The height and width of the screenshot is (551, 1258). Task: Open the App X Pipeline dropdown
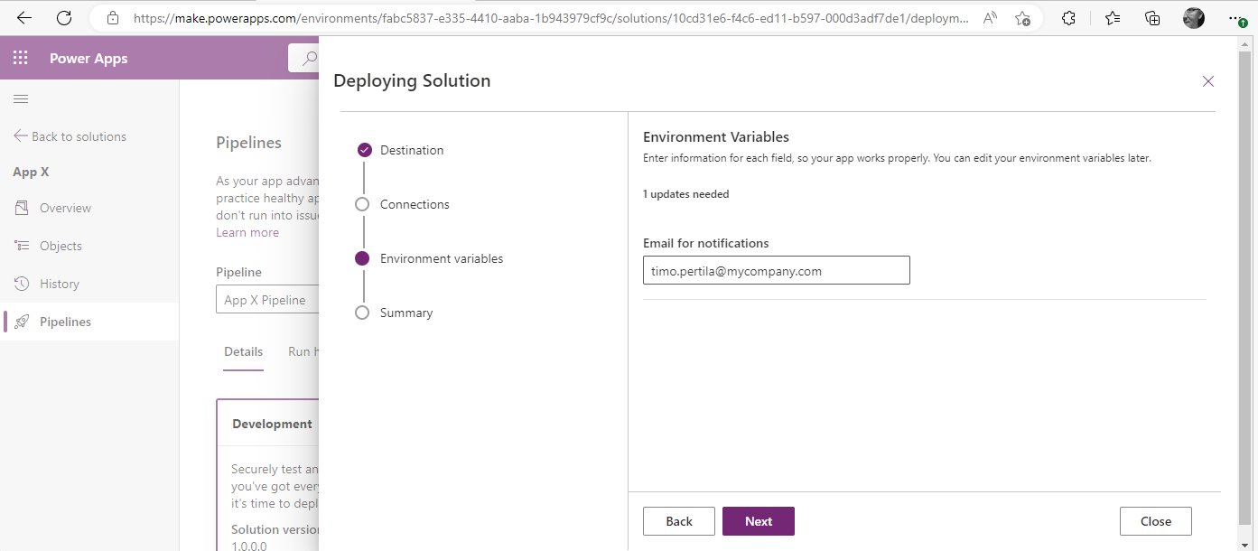click(x=266, y=300)
